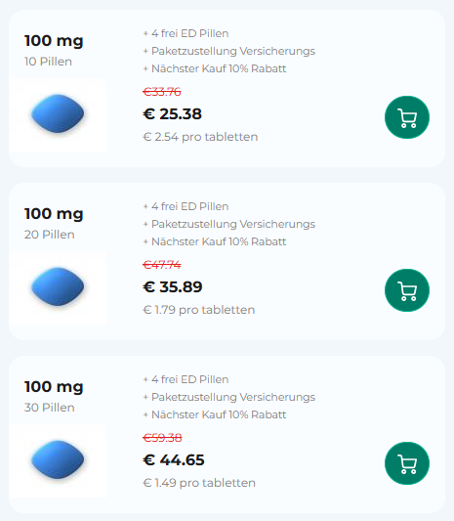Add the 20 Pillen pack to cart

click(x=407, y=290)
